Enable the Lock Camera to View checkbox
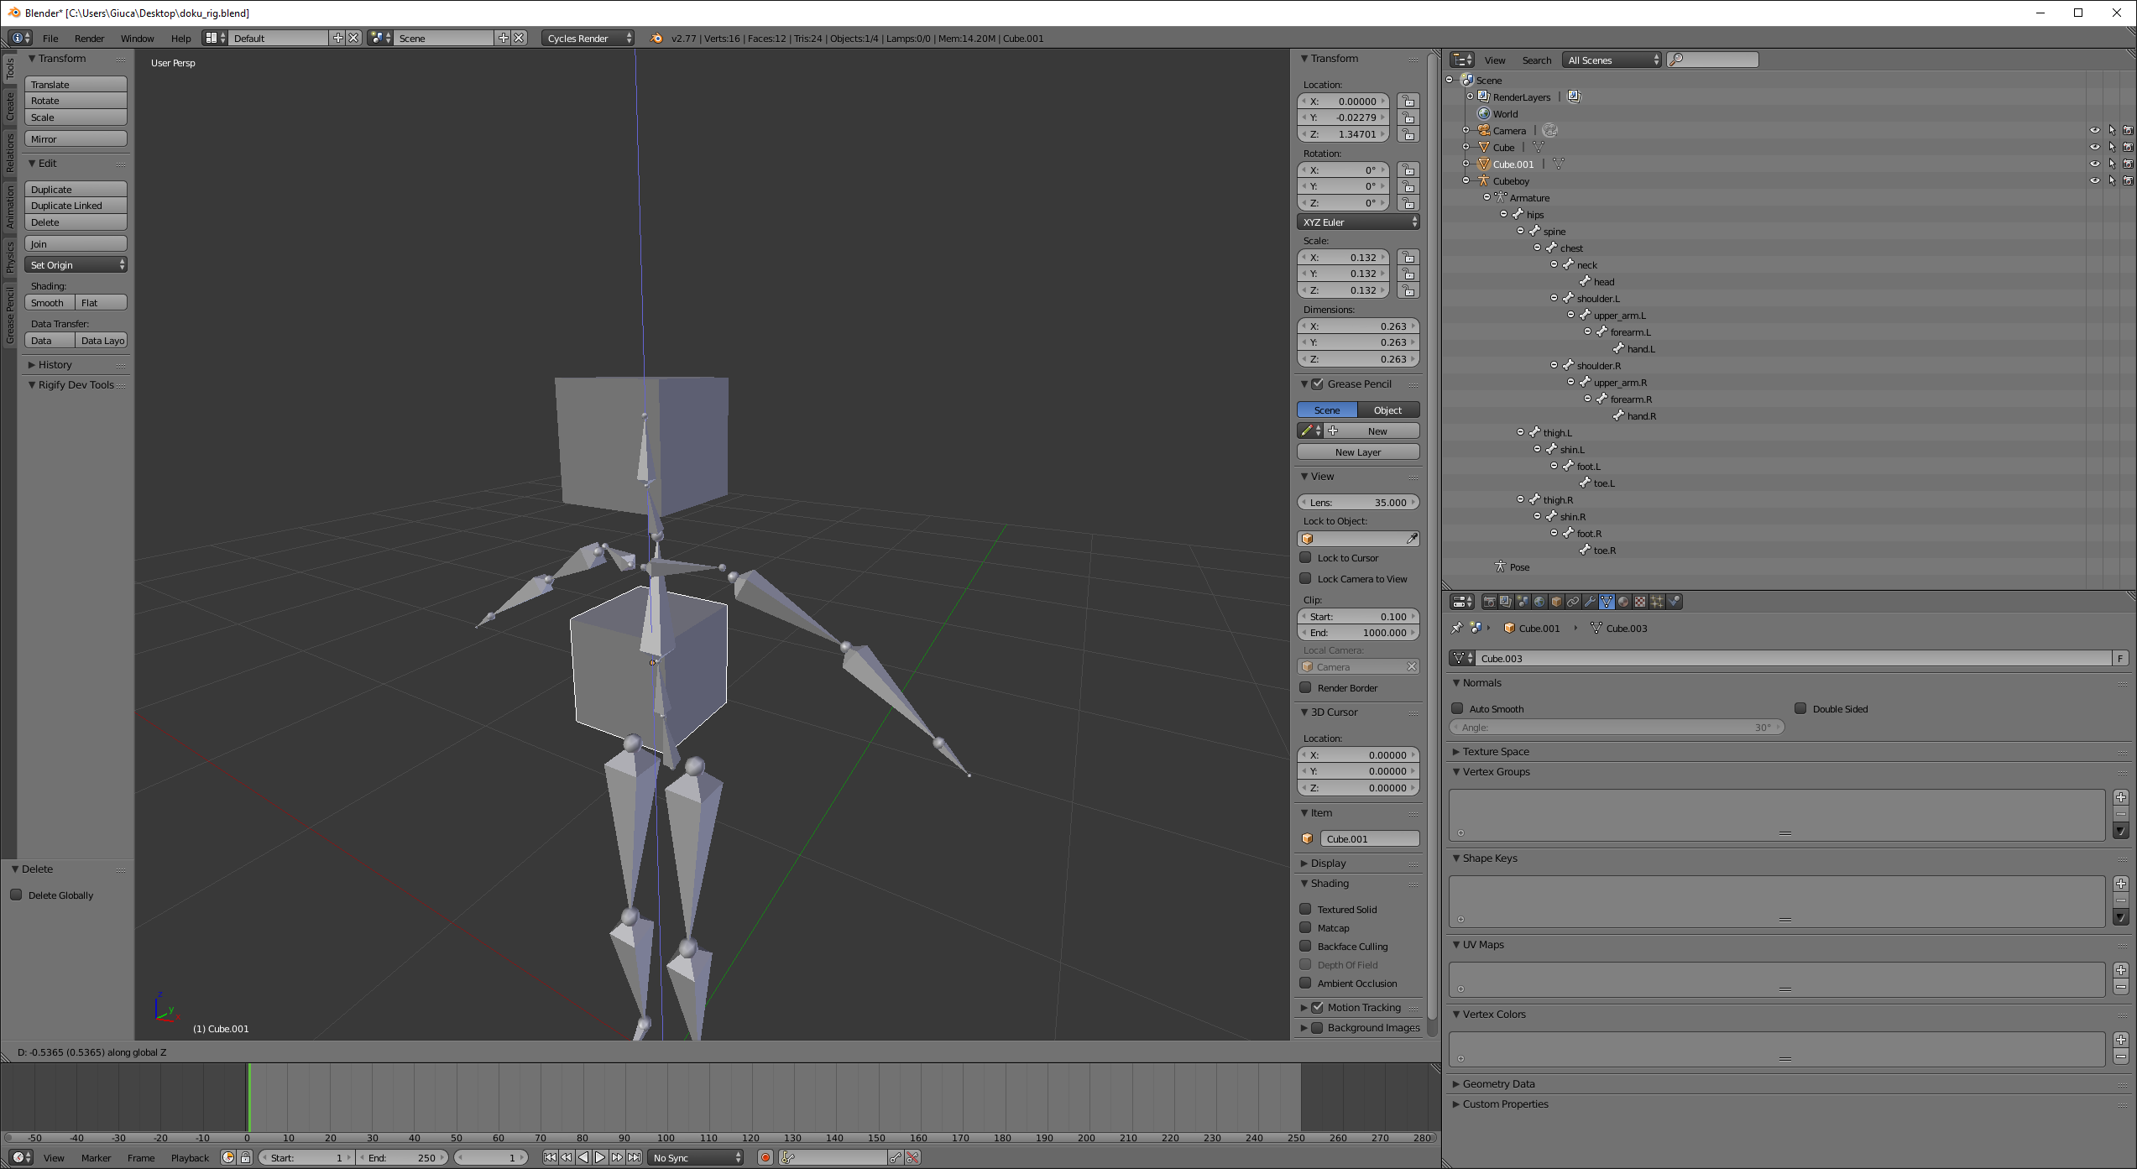The image size is (2137, 1169). tap(1305, 578)
